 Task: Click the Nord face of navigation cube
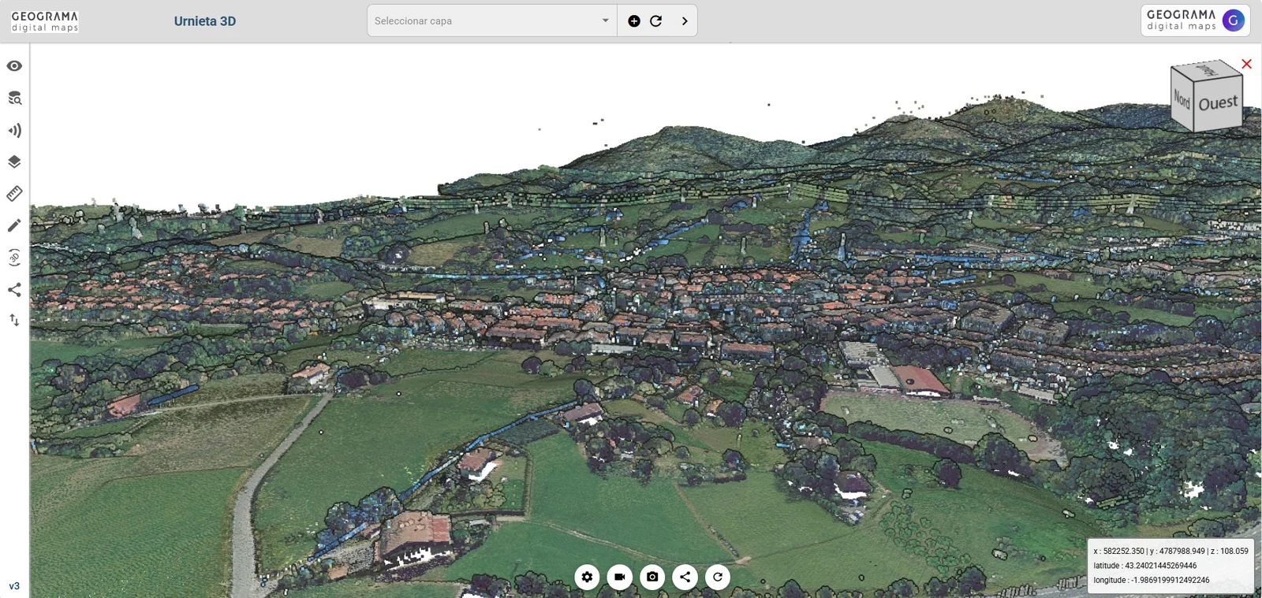pos(1182,98)
